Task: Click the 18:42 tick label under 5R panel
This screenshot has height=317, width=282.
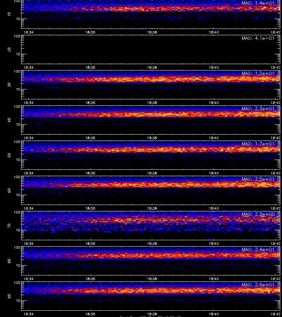Action: [x=276, y=173]
